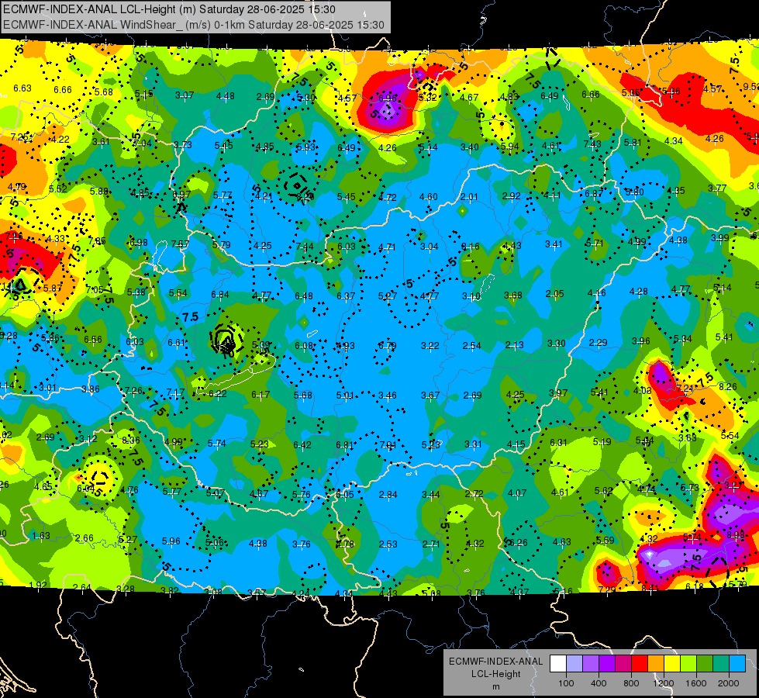Image resolution: width=759 pixels, height=698 pixels.
Task: Click the wind shear value 7.43
Action: (x=592, y=143)
